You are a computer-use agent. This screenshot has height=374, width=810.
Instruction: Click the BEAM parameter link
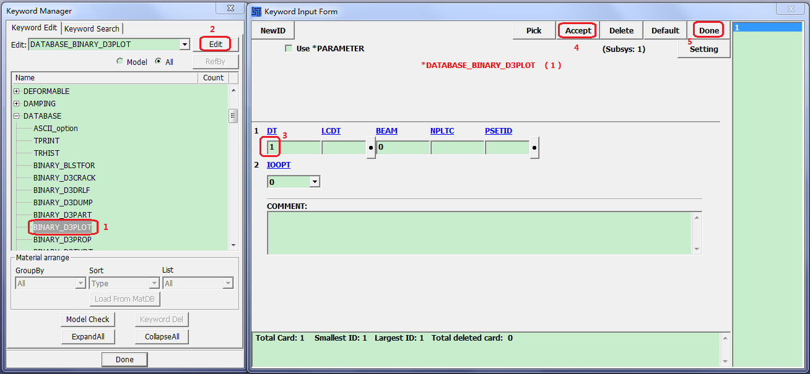(x=386, y=131)
